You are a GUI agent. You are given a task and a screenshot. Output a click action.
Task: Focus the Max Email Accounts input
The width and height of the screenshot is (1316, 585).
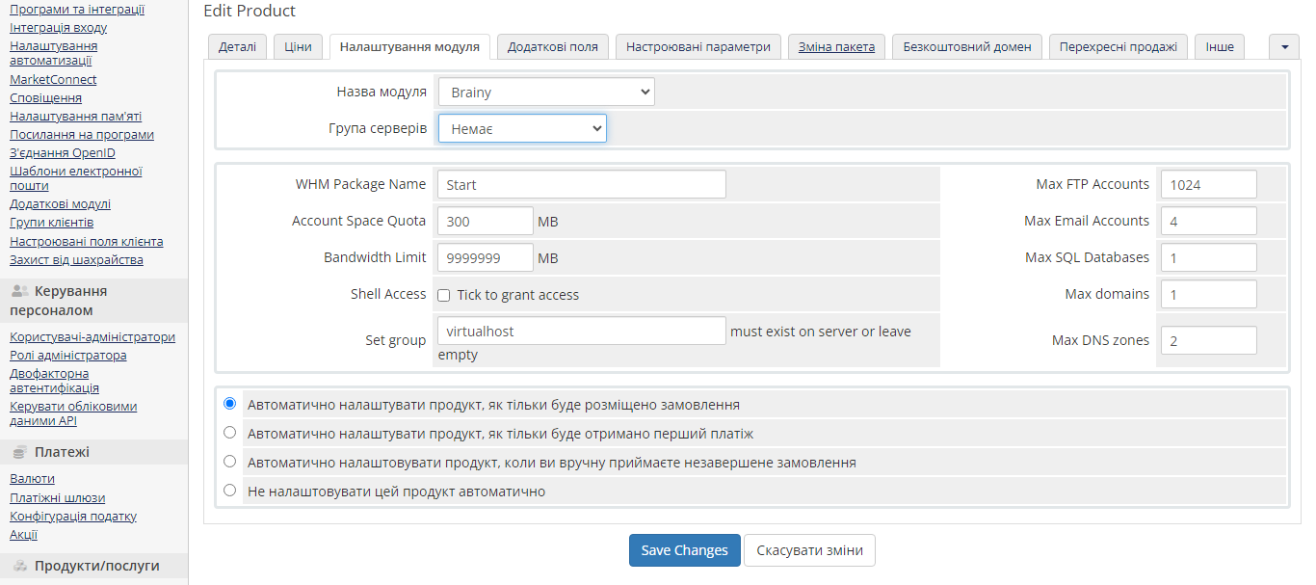1208,221
